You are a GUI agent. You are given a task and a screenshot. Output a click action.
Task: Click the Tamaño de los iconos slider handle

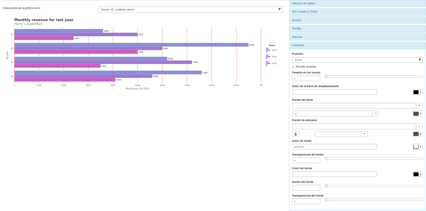[326, 77]
